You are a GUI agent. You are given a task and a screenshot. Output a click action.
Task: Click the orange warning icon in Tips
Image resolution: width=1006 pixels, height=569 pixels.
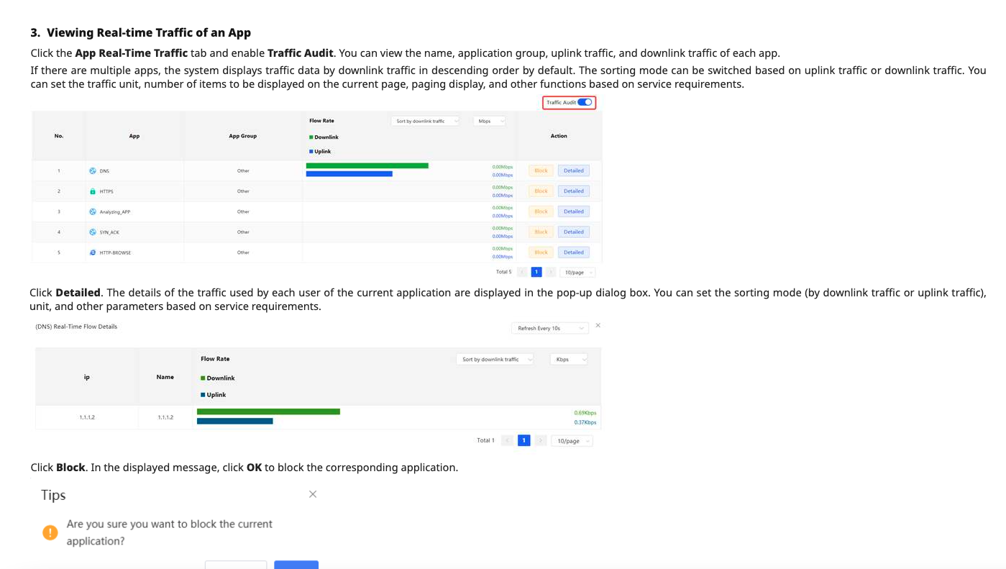[50, 532]
